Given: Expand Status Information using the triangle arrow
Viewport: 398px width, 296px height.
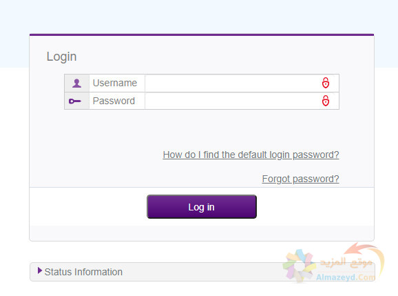Looking at the screenshot, I should pyautogui.click(x=40, y=270).
